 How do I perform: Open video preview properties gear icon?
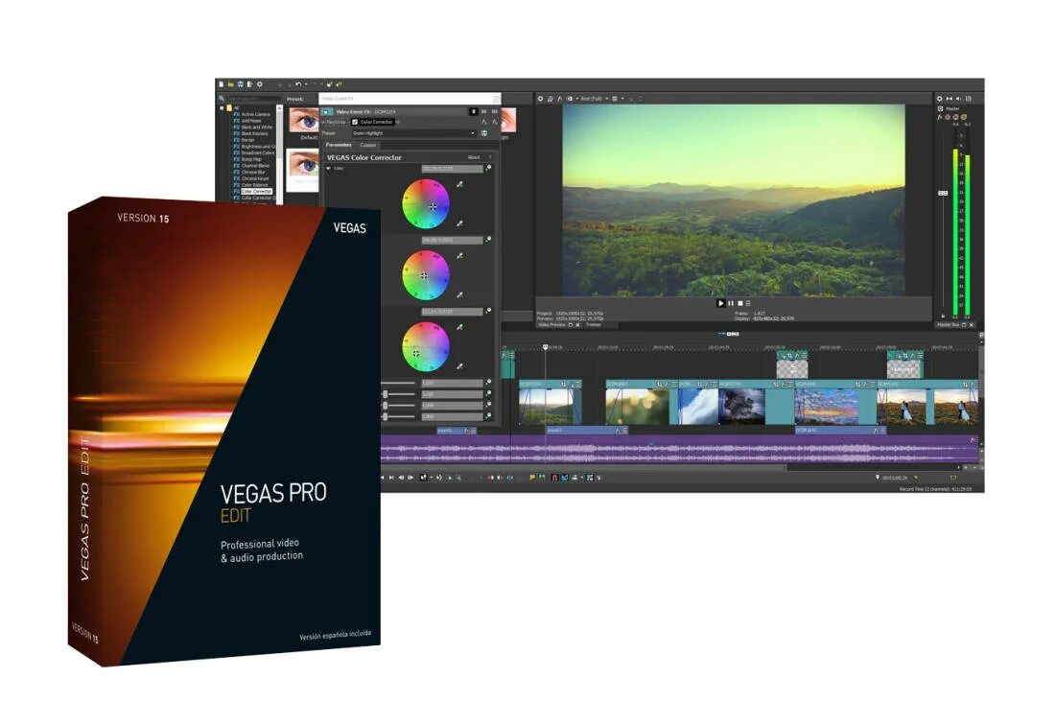pyautogui.click(x=540, y=98)
